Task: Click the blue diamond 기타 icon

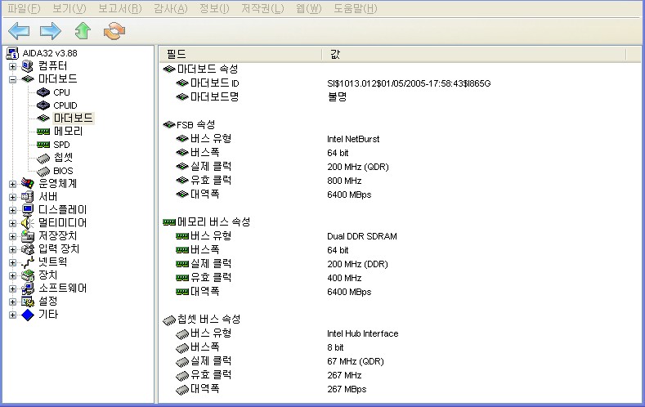Action: click(x=27, y=315)
